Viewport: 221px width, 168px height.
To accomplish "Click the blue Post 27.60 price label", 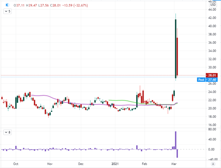I will (x=207, y=80).
